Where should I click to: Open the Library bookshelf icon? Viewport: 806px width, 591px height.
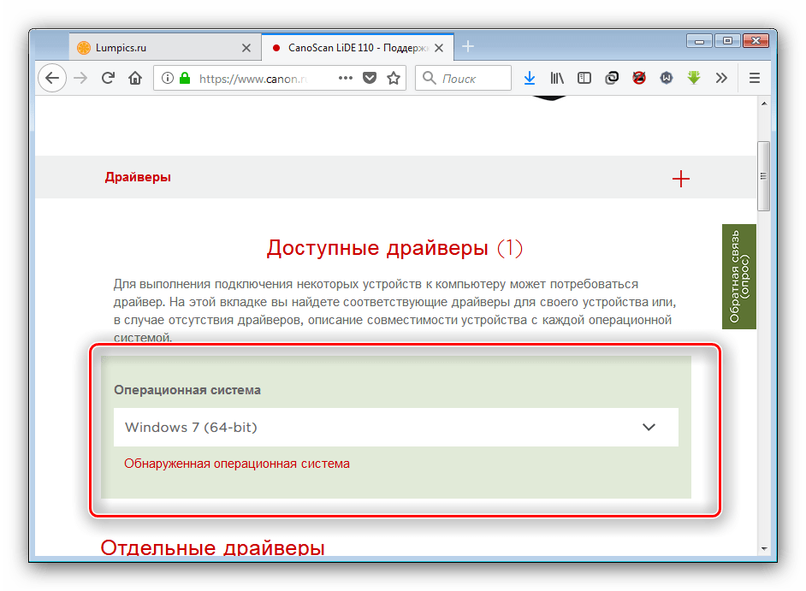coord(557,78)
